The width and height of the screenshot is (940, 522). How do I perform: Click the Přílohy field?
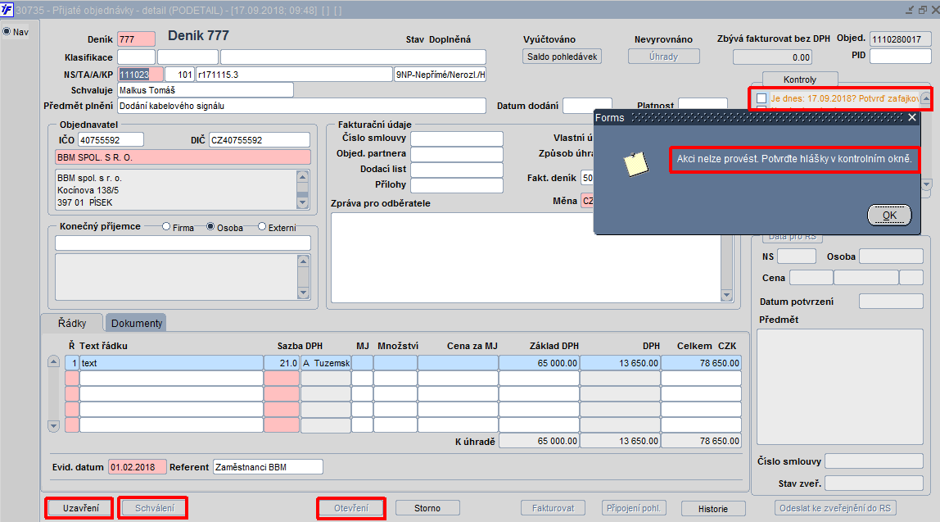(457, 185)
